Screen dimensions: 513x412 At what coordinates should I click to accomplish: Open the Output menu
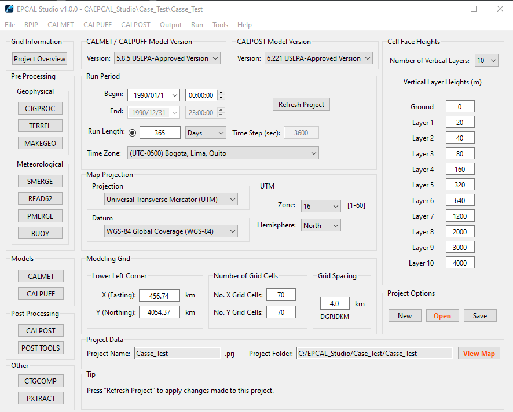click(x=171, y=25)
